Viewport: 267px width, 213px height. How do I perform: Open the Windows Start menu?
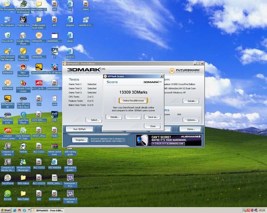pos(6,210)
